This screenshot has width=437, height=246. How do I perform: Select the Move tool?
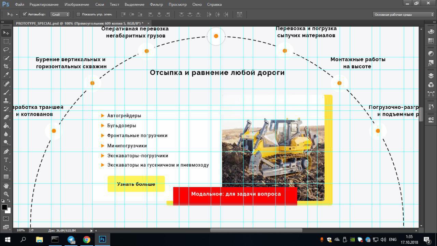coord(6,33)
